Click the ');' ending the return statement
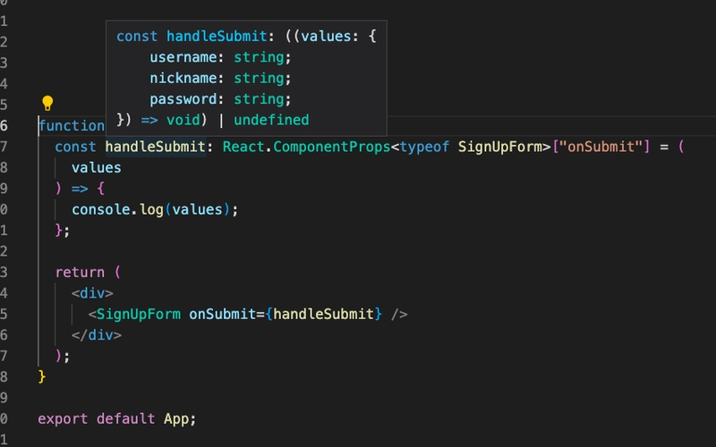Viewport: 716px width, 447px height. (x=63, y=356)
